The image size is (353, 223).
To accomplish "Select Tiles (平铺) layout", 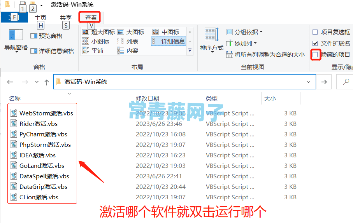I will (93, 51).
